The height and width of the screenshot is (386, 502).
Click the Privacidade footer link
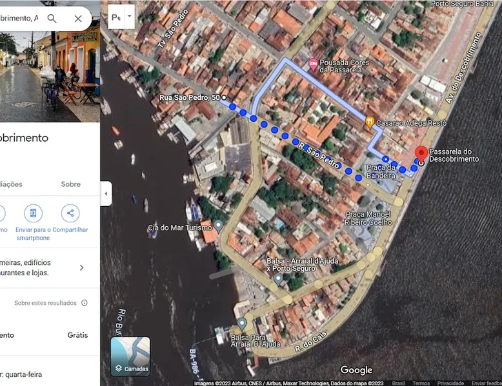point(450,383)
